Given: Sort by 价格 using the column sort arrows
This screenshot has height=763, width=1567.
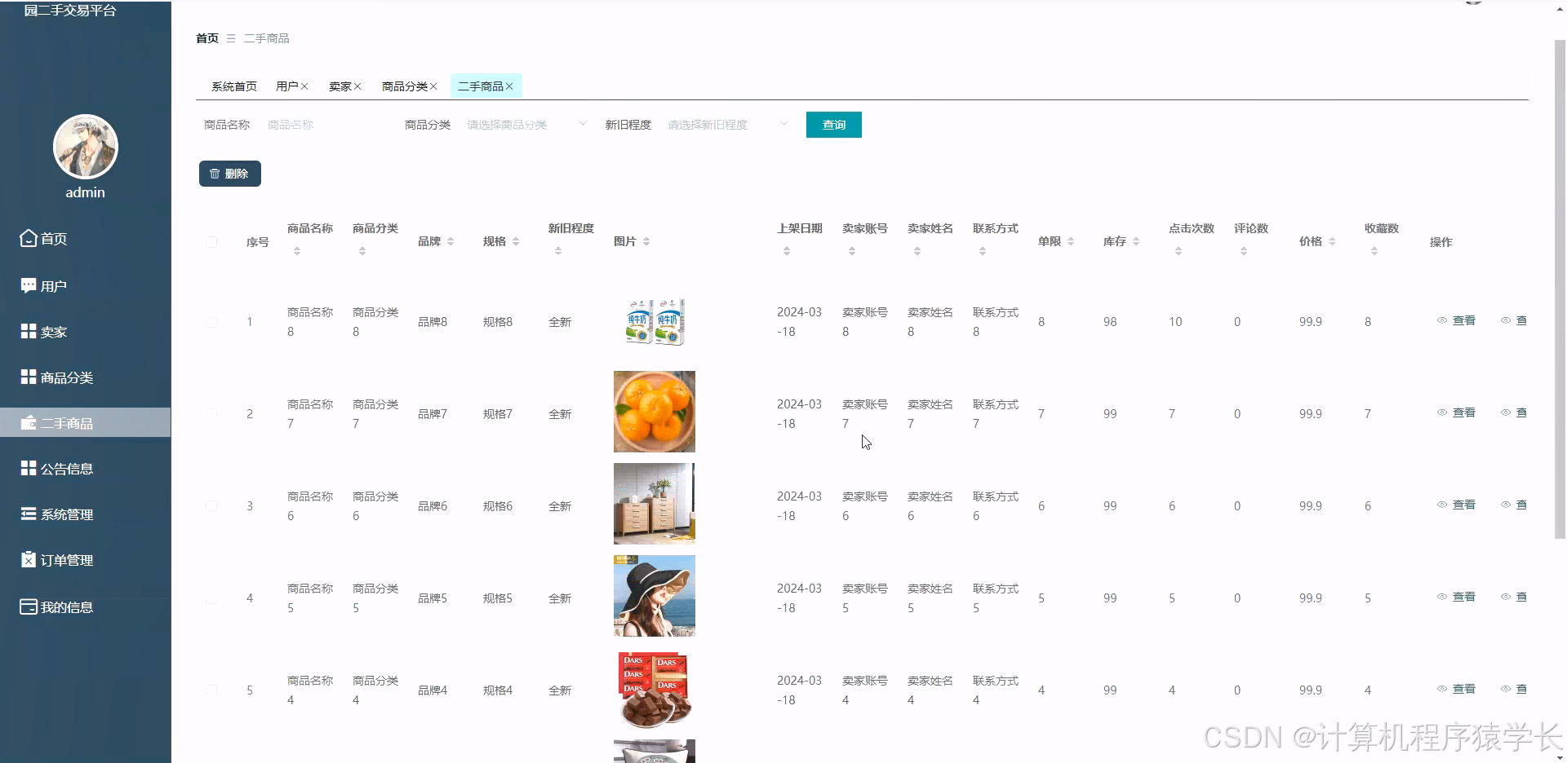Looking at the screenshot, I should tap(1332, 241).
